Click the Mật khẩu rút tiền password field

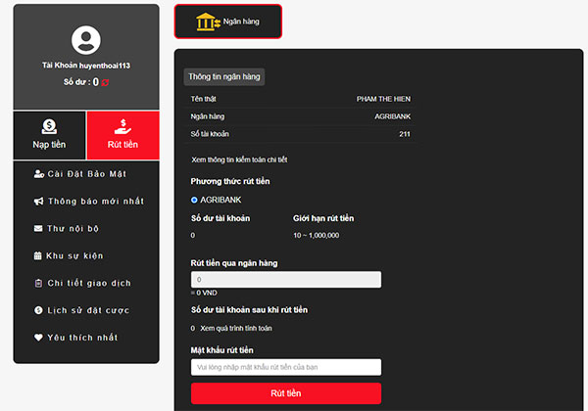coord(285,367)
